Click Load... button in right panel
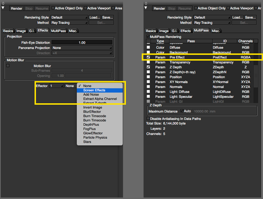This screenshot has height=199, width=263. click(237, 18)
